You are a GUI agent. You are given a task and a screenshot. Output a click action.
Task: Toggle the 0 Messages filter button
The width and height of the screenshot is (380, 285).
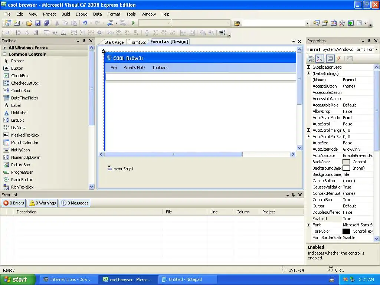(75, 203)
